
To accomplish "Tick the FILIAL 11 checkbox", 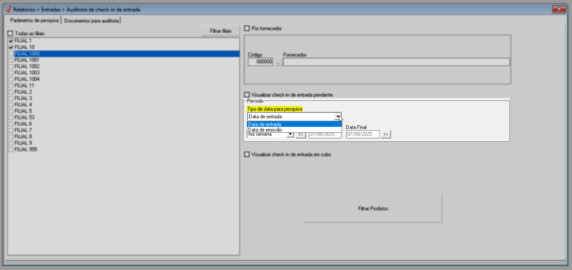I will [11, 85].
